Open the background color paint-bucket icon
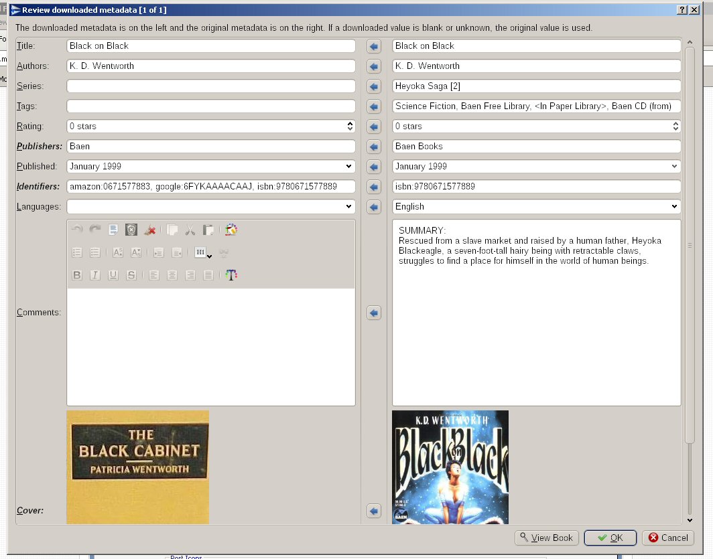713x559 pixels. point(231,230)
